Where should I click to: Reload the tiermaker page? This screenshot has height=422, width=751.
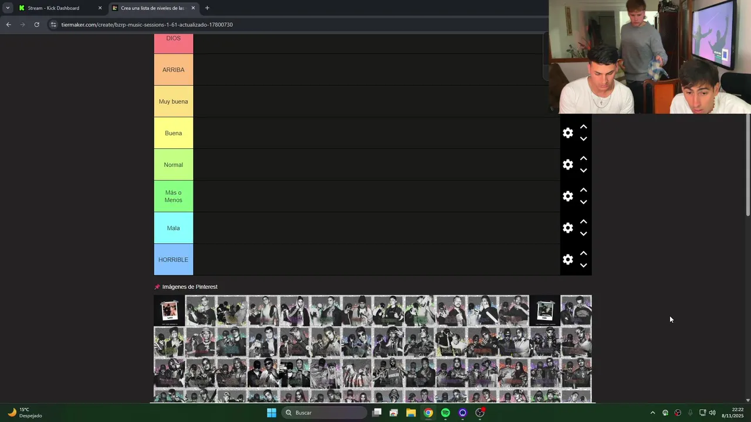36,25
